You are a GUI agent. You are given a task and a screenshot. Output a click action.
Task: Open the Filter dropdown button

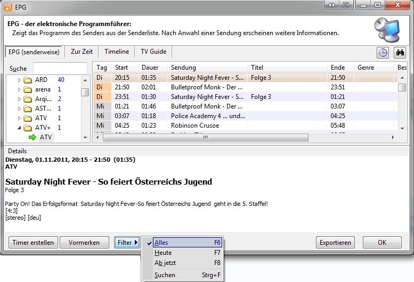tap(127, 243)
